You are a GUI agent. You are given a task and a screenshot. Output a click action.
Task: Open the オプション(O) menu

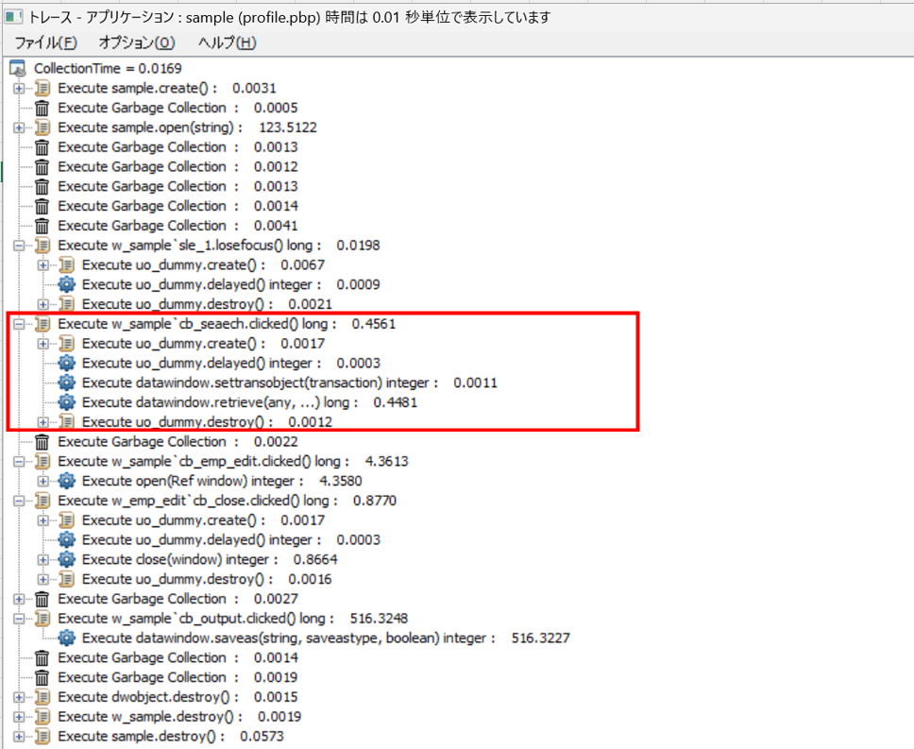point(136,43)
